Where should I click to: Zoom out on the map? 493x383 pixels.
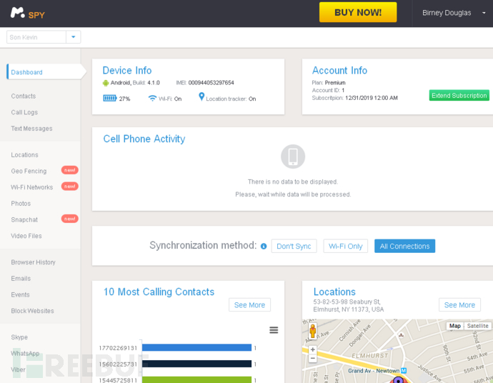pyautogui.click(x=312, y=358)
